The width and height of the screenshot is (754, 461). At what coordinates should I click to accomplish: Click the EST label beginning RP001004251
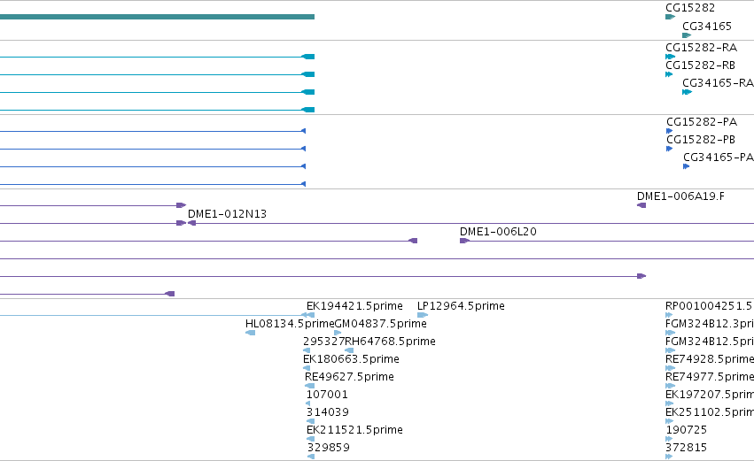710,306
